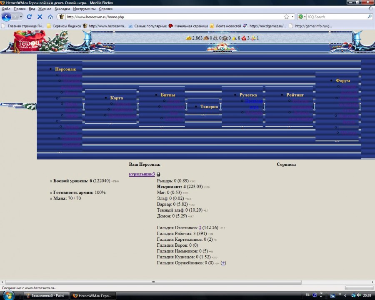This screenshot has height=300, width=375.
Task: Open the Самые популярные bookmark
Action: point(148,26)
